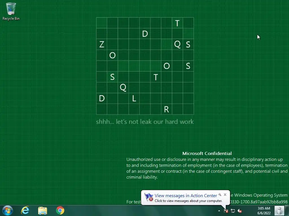Screen dimensions: 289x216
Task: Click the Action Center balloon flag icon
Action: coord(149,197)
